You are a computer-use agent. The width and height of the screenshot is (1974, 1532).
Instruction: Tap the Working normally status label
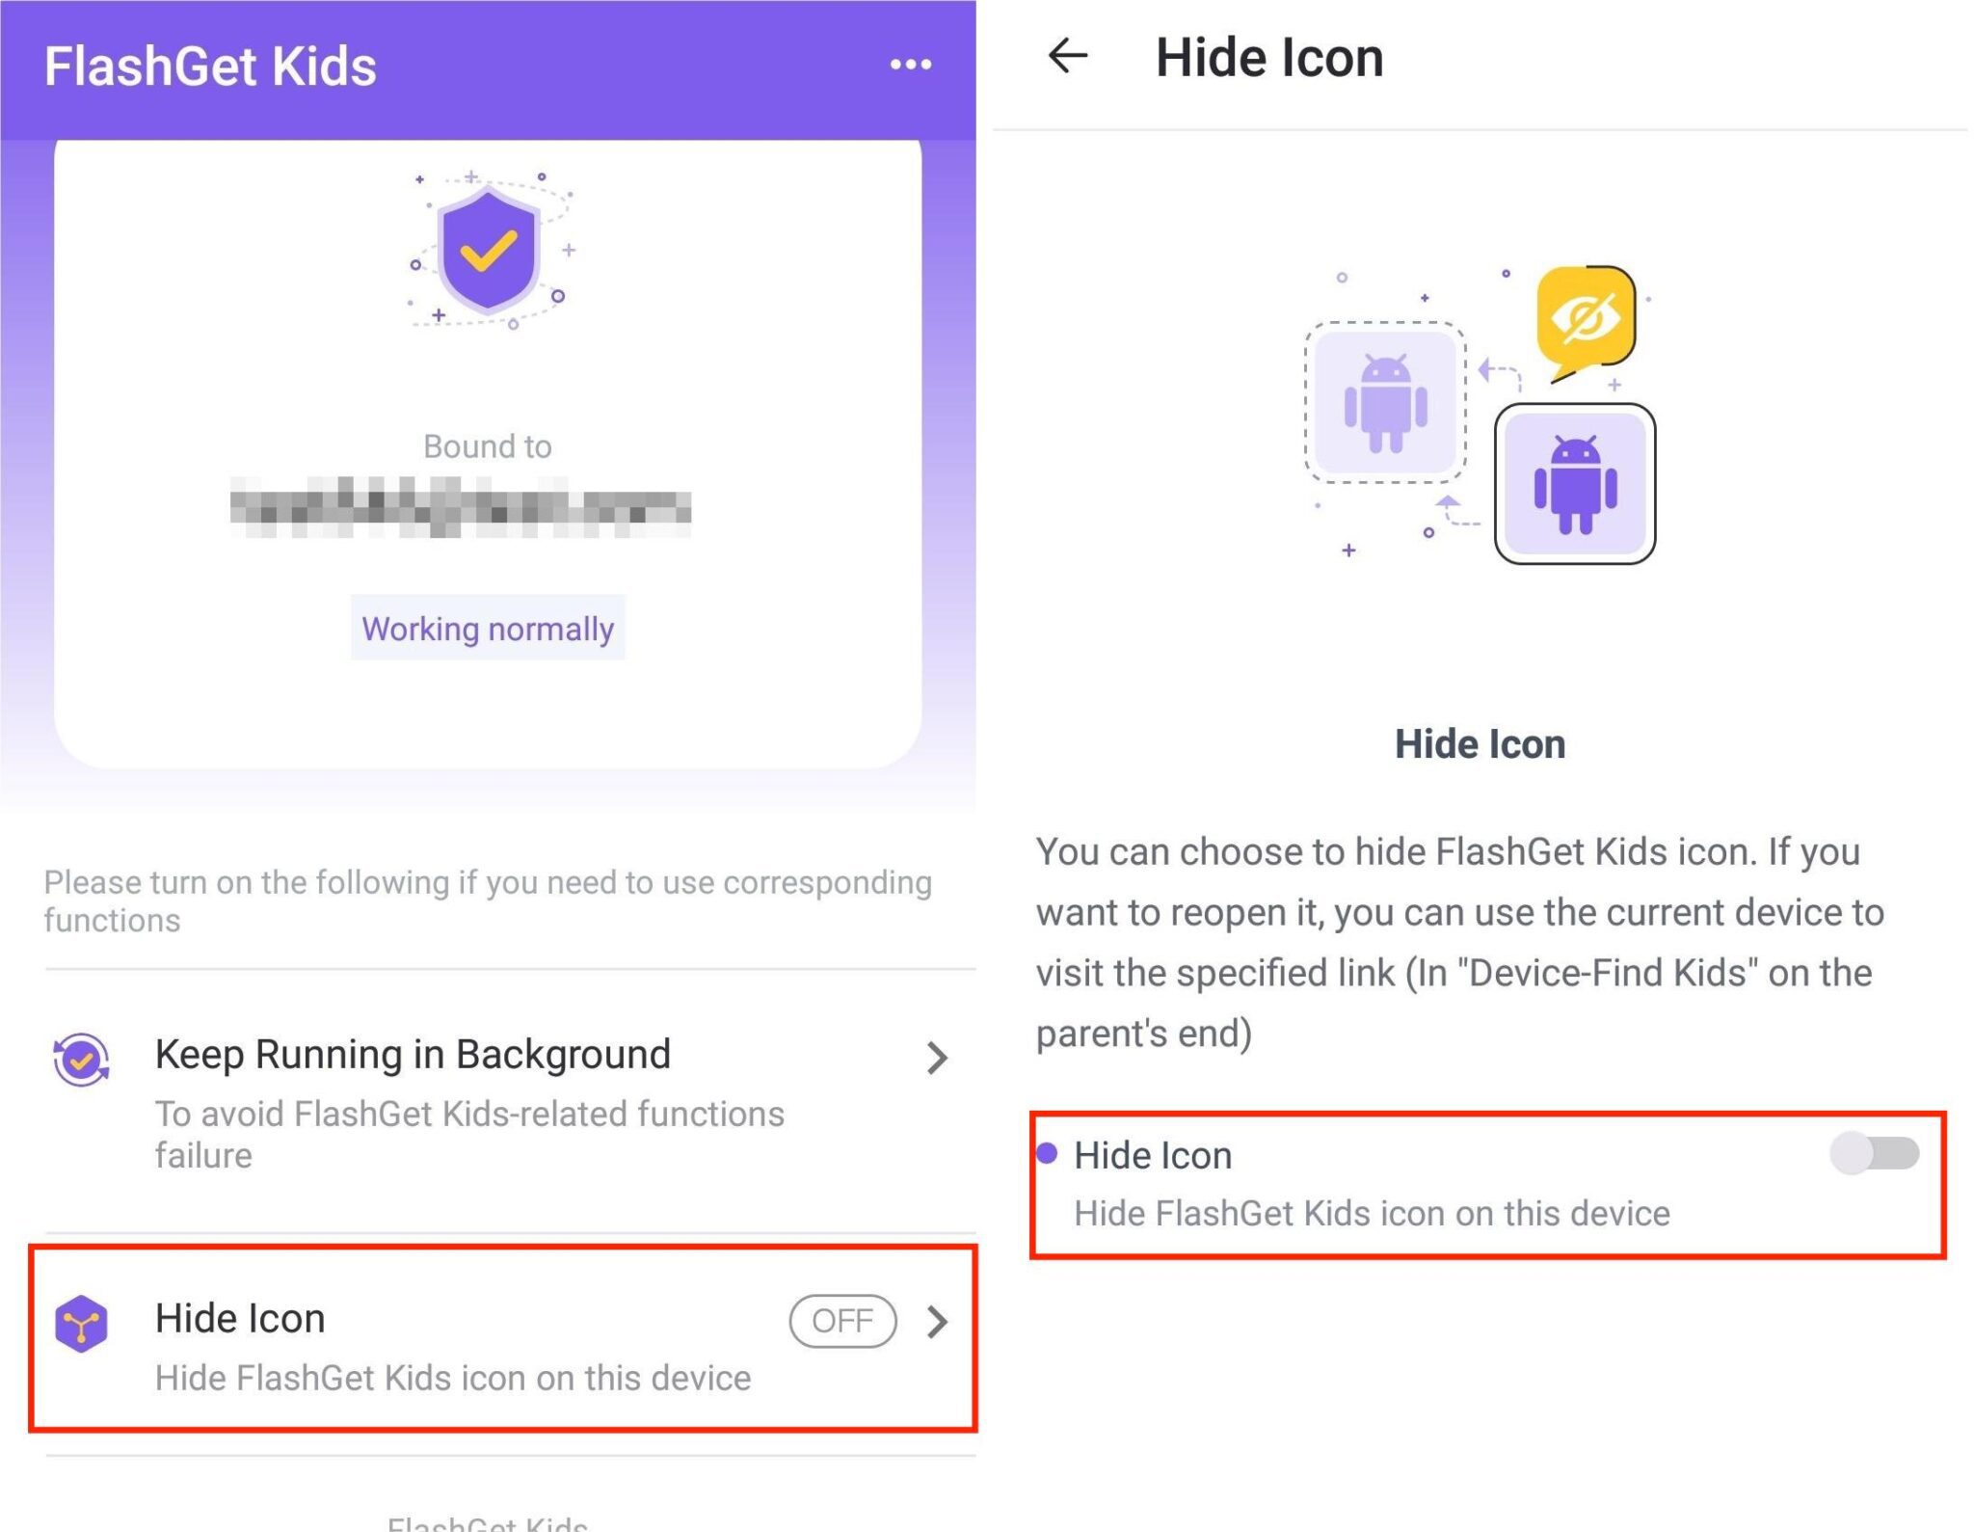click(x=487, y=629)
